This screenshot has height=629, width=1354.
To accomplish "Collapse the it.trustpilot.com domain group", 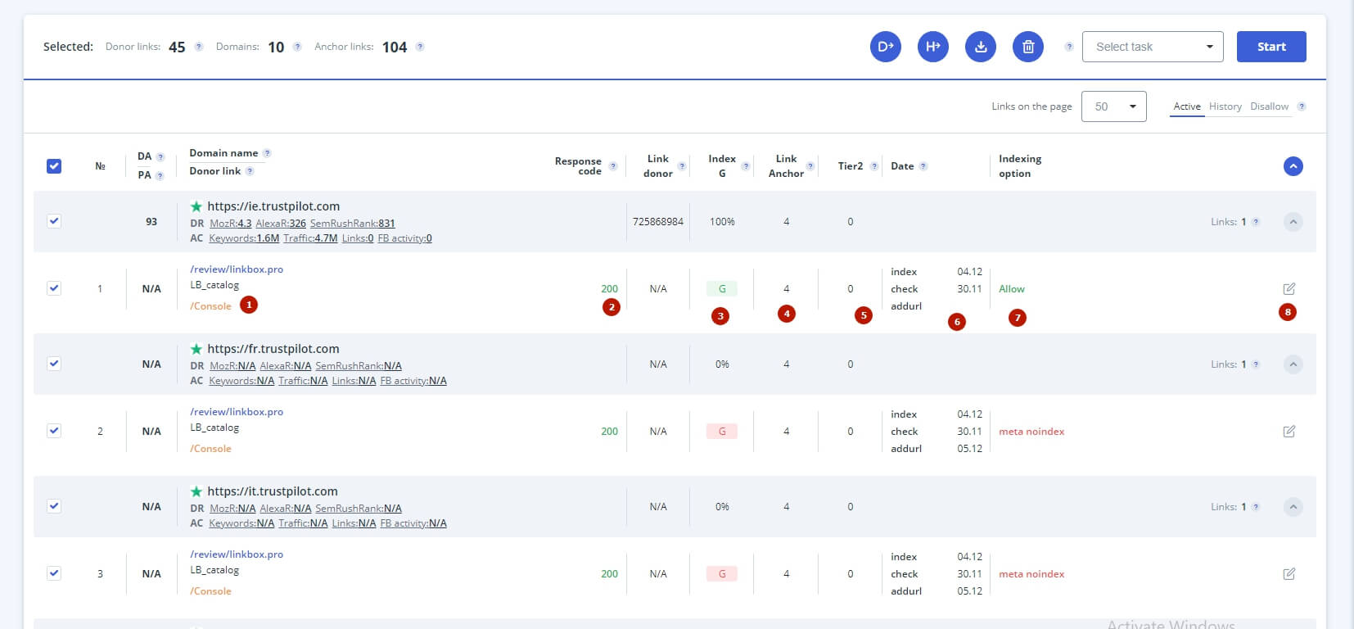I will click(1293, 507).
